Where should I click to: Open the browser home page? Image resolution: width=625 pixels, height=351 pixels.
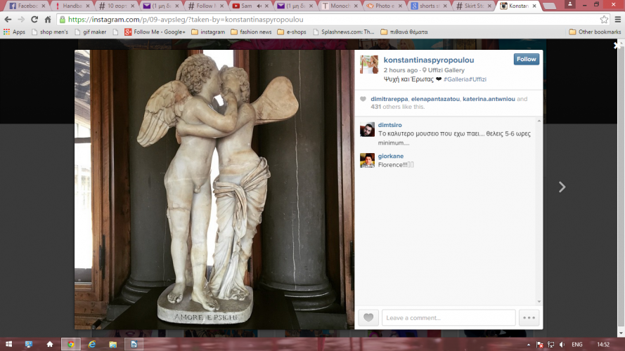pos(48,20)
